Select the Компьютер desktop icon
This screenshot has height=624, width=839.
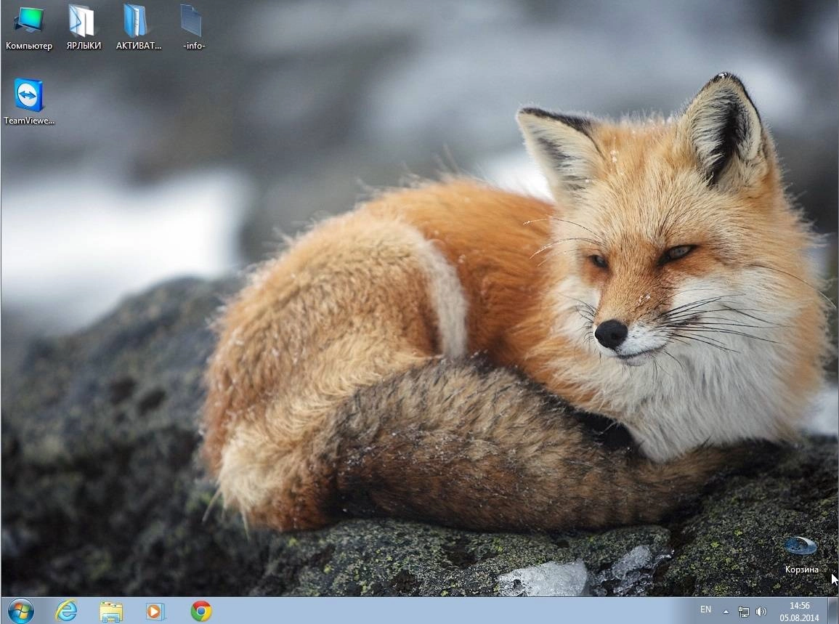pos(29,28)
